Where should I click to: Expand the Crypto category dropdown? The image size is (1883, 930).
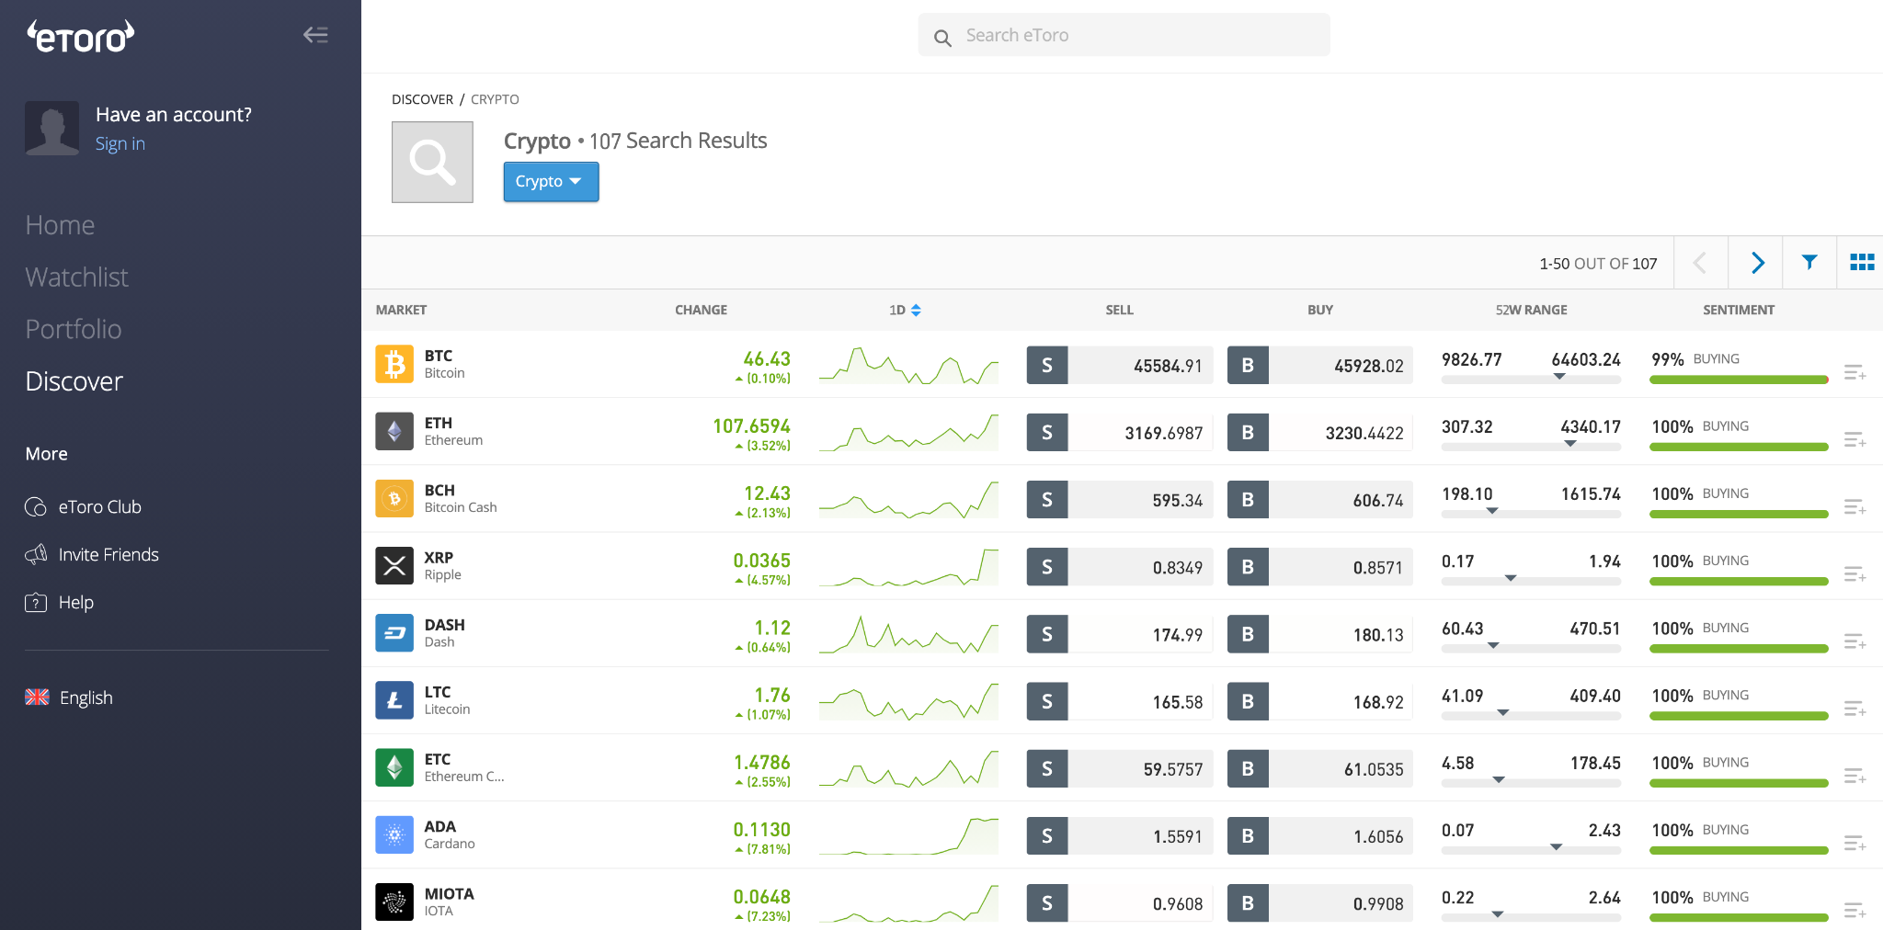[x=551, y=181]
